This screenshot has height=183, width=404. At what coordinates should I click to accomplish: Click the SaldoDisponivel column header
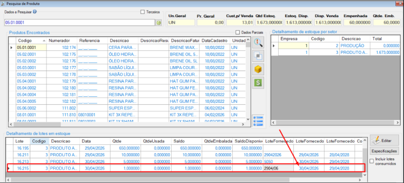(247, 141)
